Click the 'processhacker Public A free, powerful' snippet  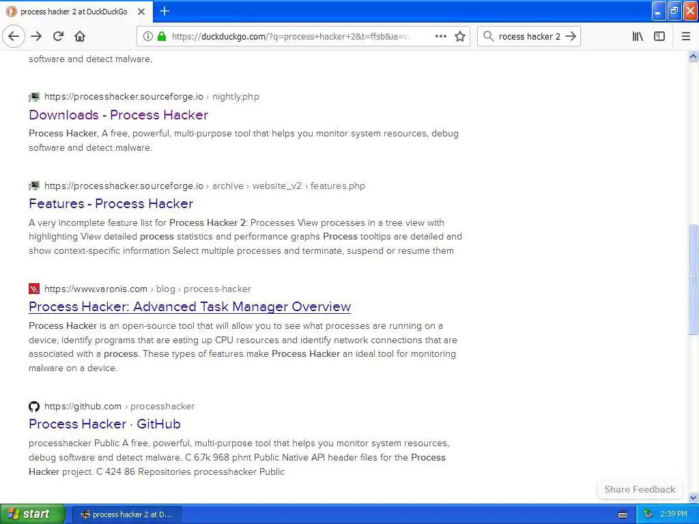tap(239, 457)
